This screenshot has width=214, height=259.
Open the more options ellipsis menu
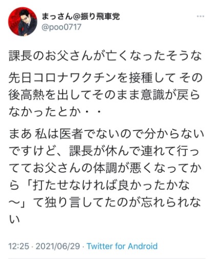pos(200,16)
